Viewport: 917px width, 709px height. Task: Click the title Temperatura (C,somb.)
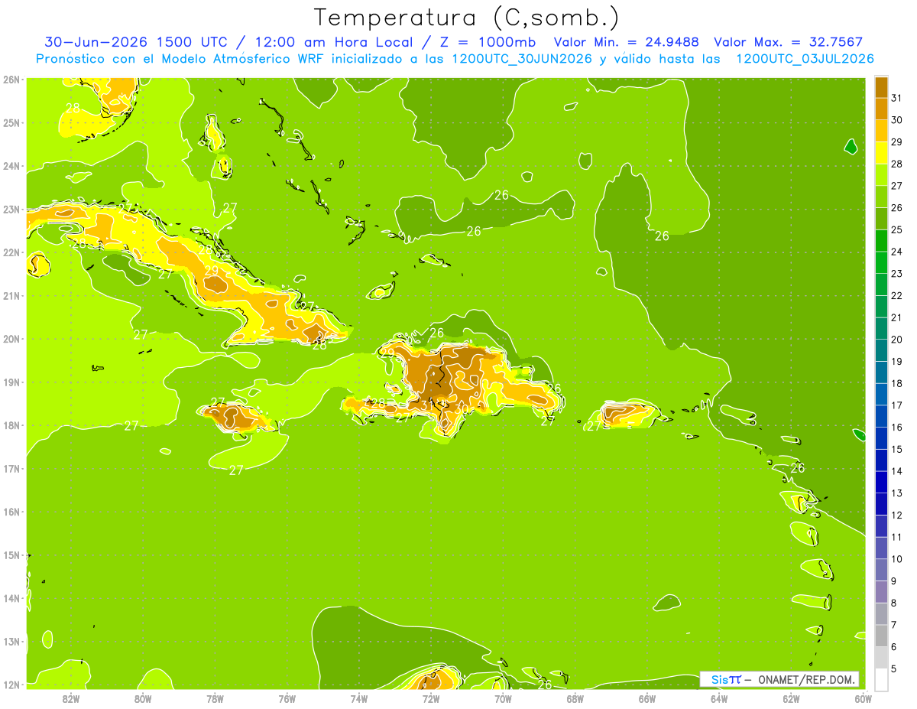click(466, 18)
